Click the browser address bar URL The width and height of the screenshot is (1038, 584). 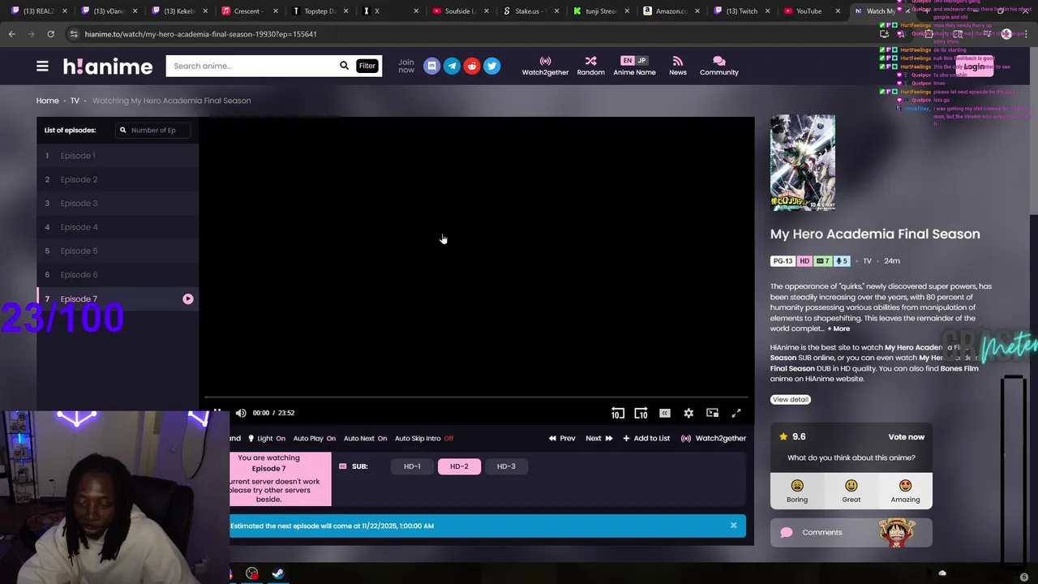tap(200, 34)
